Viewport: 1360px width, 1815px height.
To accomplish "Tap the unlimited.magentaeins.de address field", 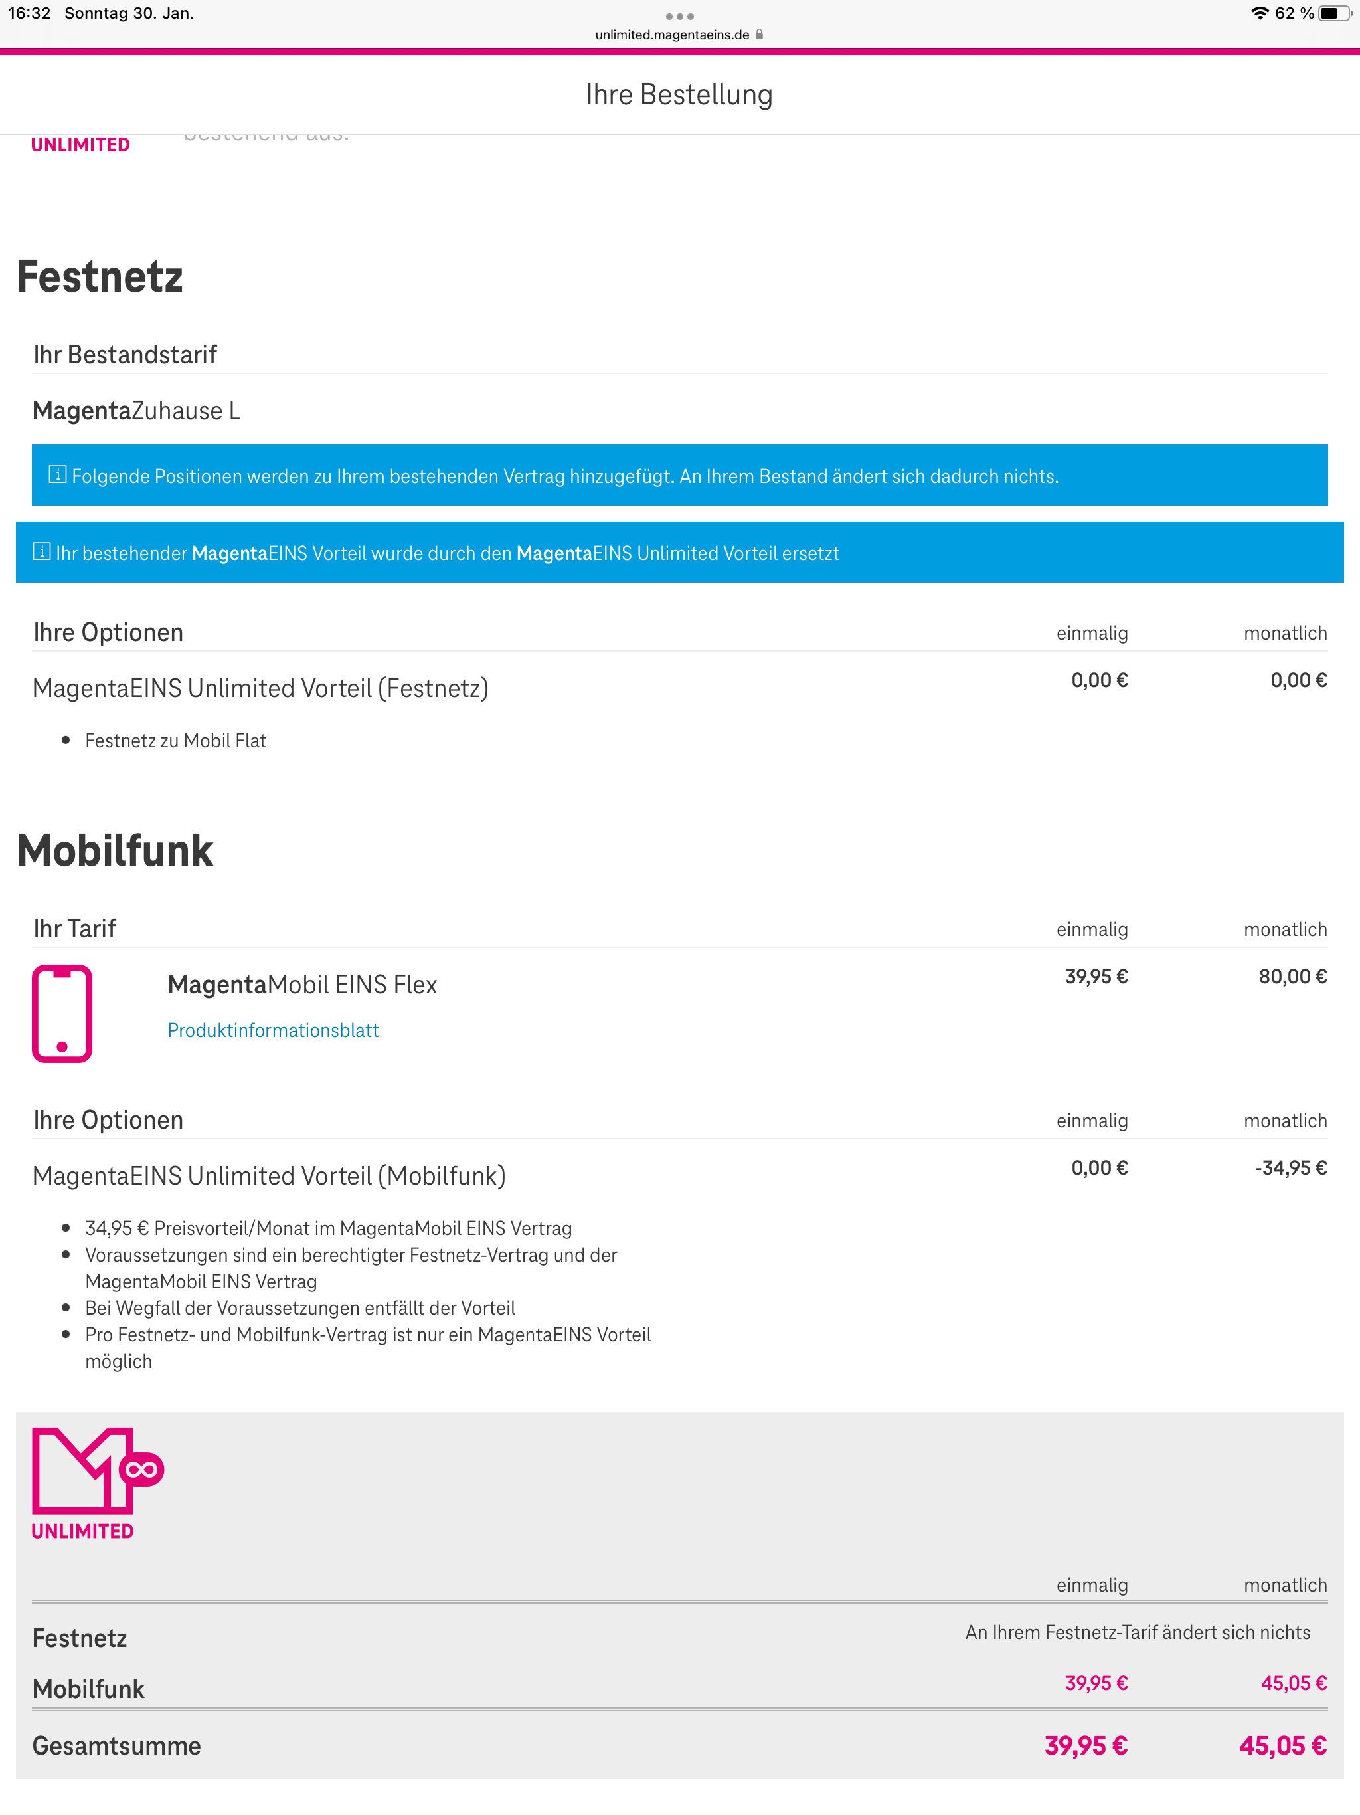I will tap(672, 35).
